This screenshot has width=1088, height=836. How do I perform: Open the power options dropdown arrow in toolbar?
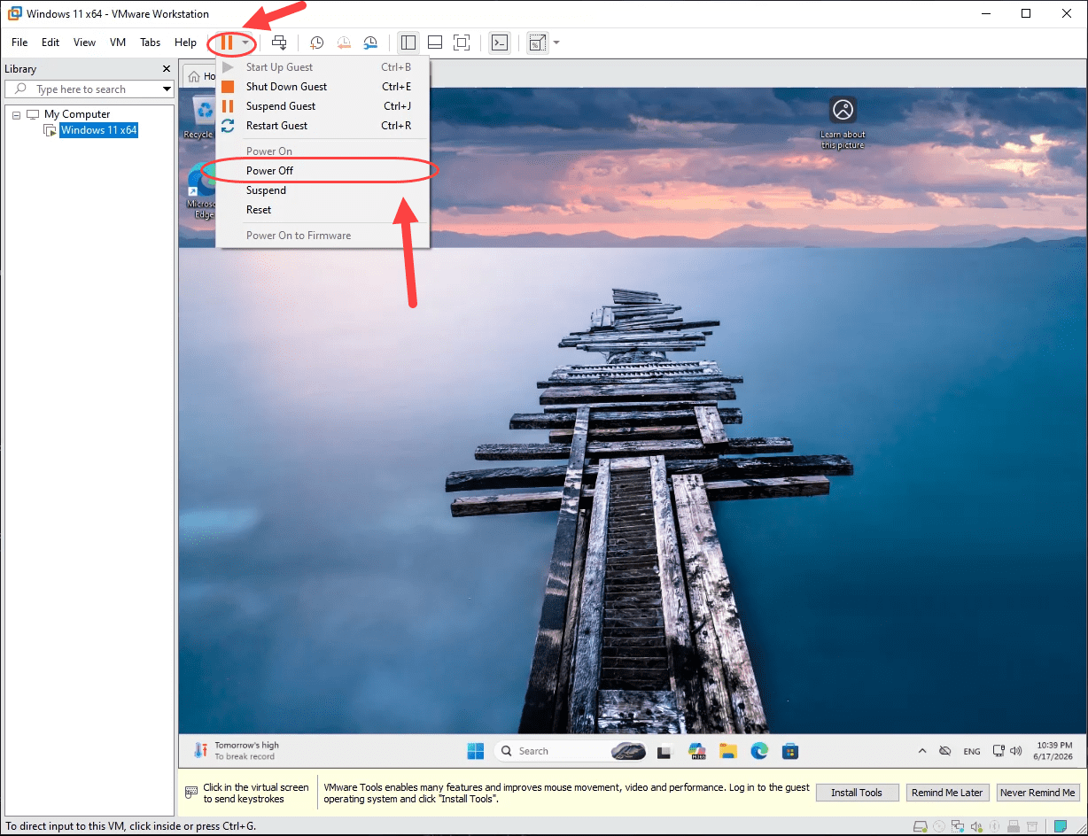pyautogui.click(x=245, y=43)
